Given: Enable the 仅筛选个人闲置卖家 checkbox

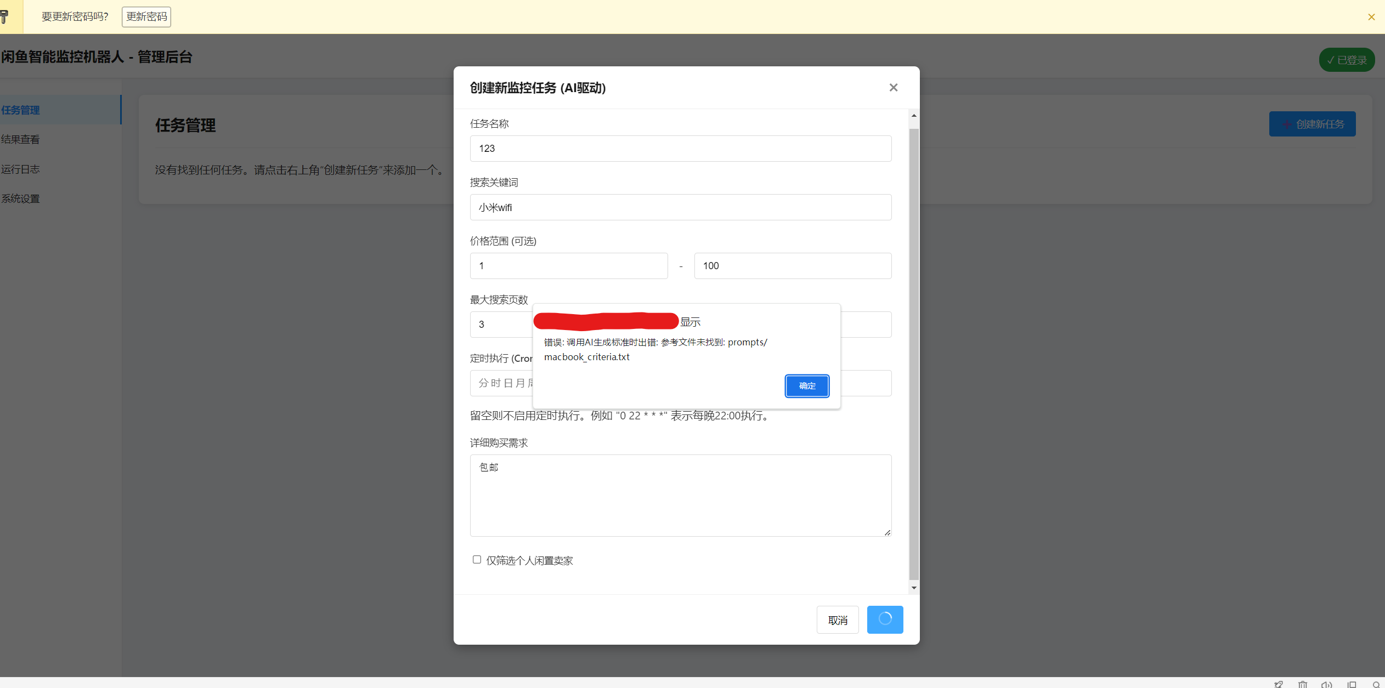Looking at the screenshot, I should coord(477,559).
